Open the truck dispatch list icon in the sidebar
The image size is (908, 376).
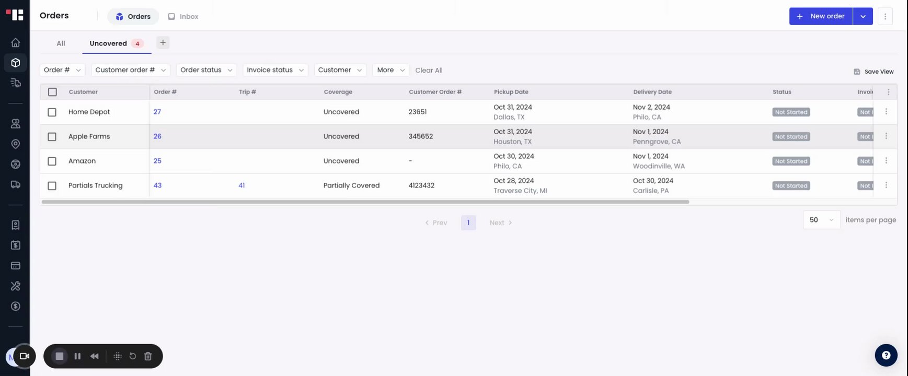coord(16,83)
